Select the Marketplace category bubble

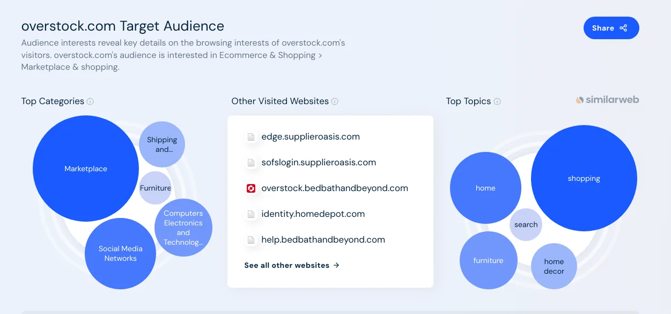click(86, 169)
